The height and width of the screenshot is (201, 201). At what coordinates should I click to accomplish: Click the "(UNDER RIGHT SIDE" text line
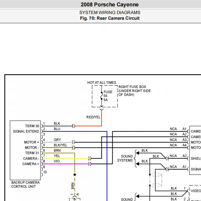[x=135, y=91]
